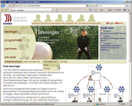132x106 pixels.
Task: Click the Financial Management View card
Action: (x=72, y=95)
